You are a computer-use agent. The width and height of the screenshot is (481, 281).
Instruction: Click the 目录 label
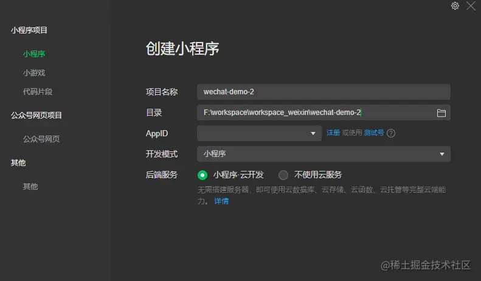[x=154, y=113]
